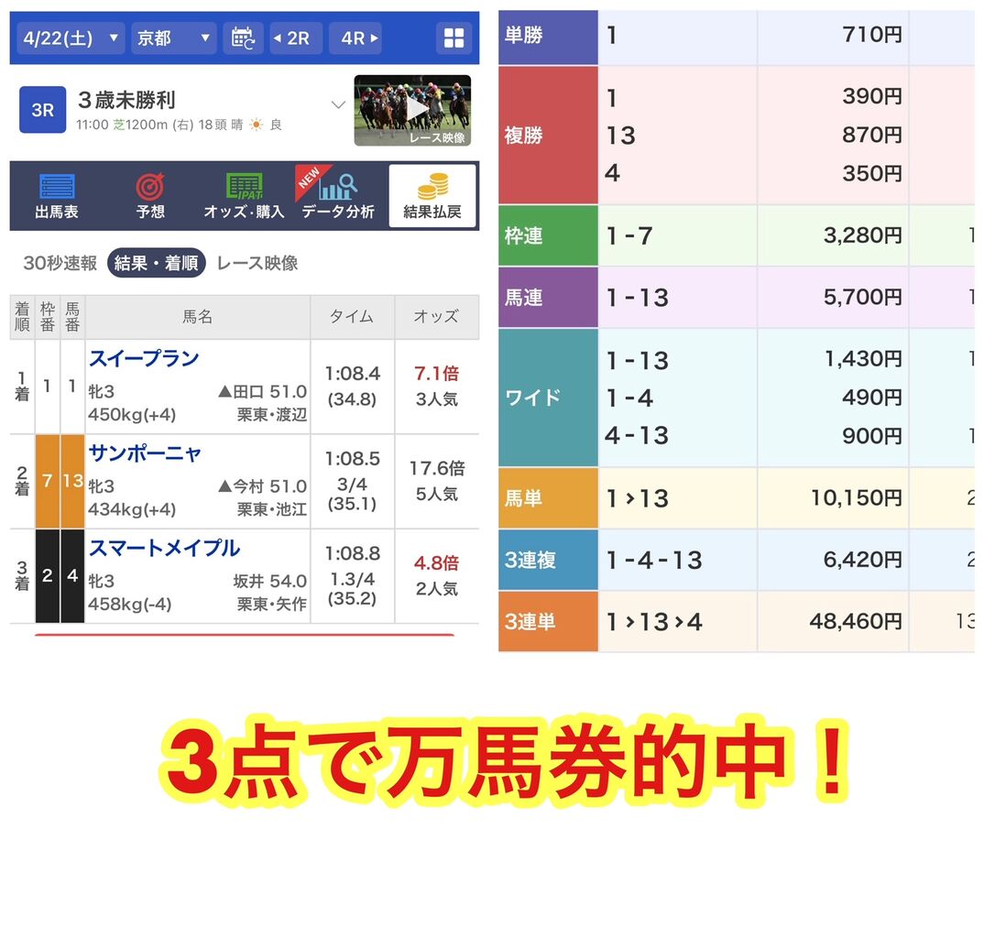Click orange horse number 13 cell
The height and width of the screenshot is (938, 984).
pos(72,481)
